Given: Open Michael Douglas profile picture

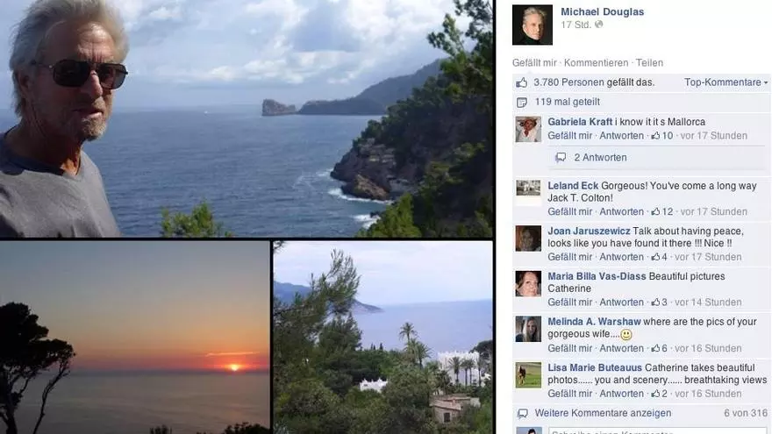Looking at the screenshot, I should 533,25.
